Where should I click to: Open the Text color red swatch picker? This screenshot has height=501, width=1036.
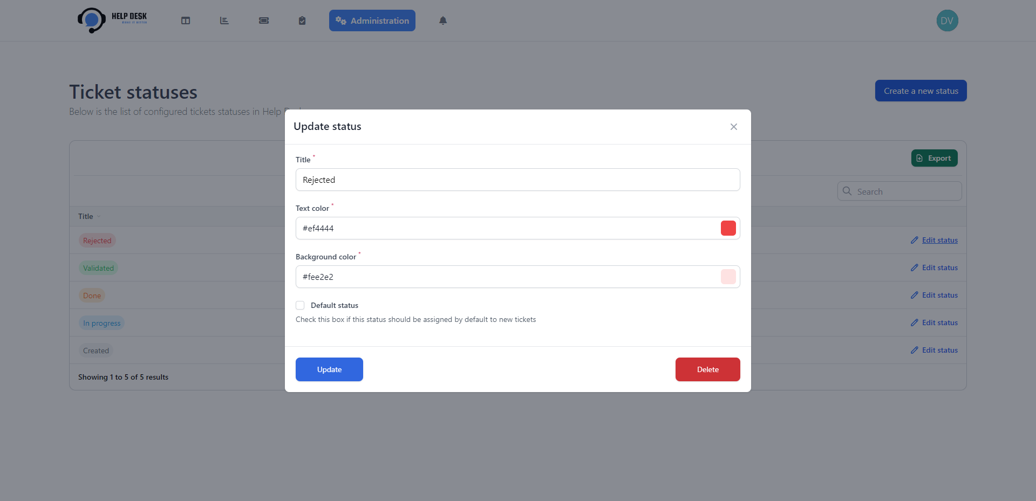(x=728, y=228)
